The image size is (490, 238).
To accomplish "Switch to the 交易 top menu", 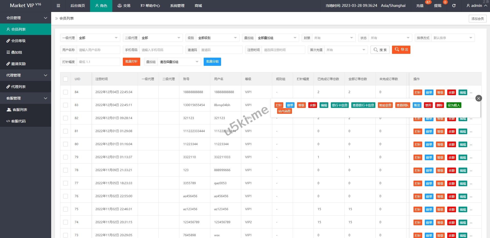I will (124, 6).
